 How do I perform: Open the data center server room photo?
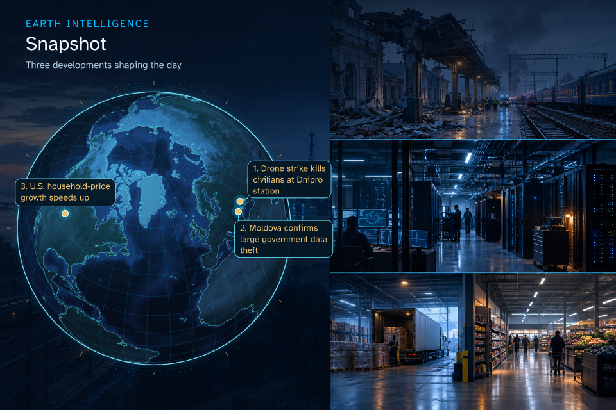pos(473,206)
